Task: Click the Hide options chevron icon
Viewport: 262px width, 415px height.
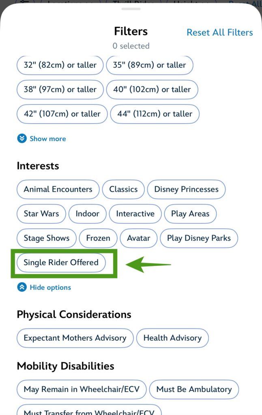Action: [x=21, y=287]
